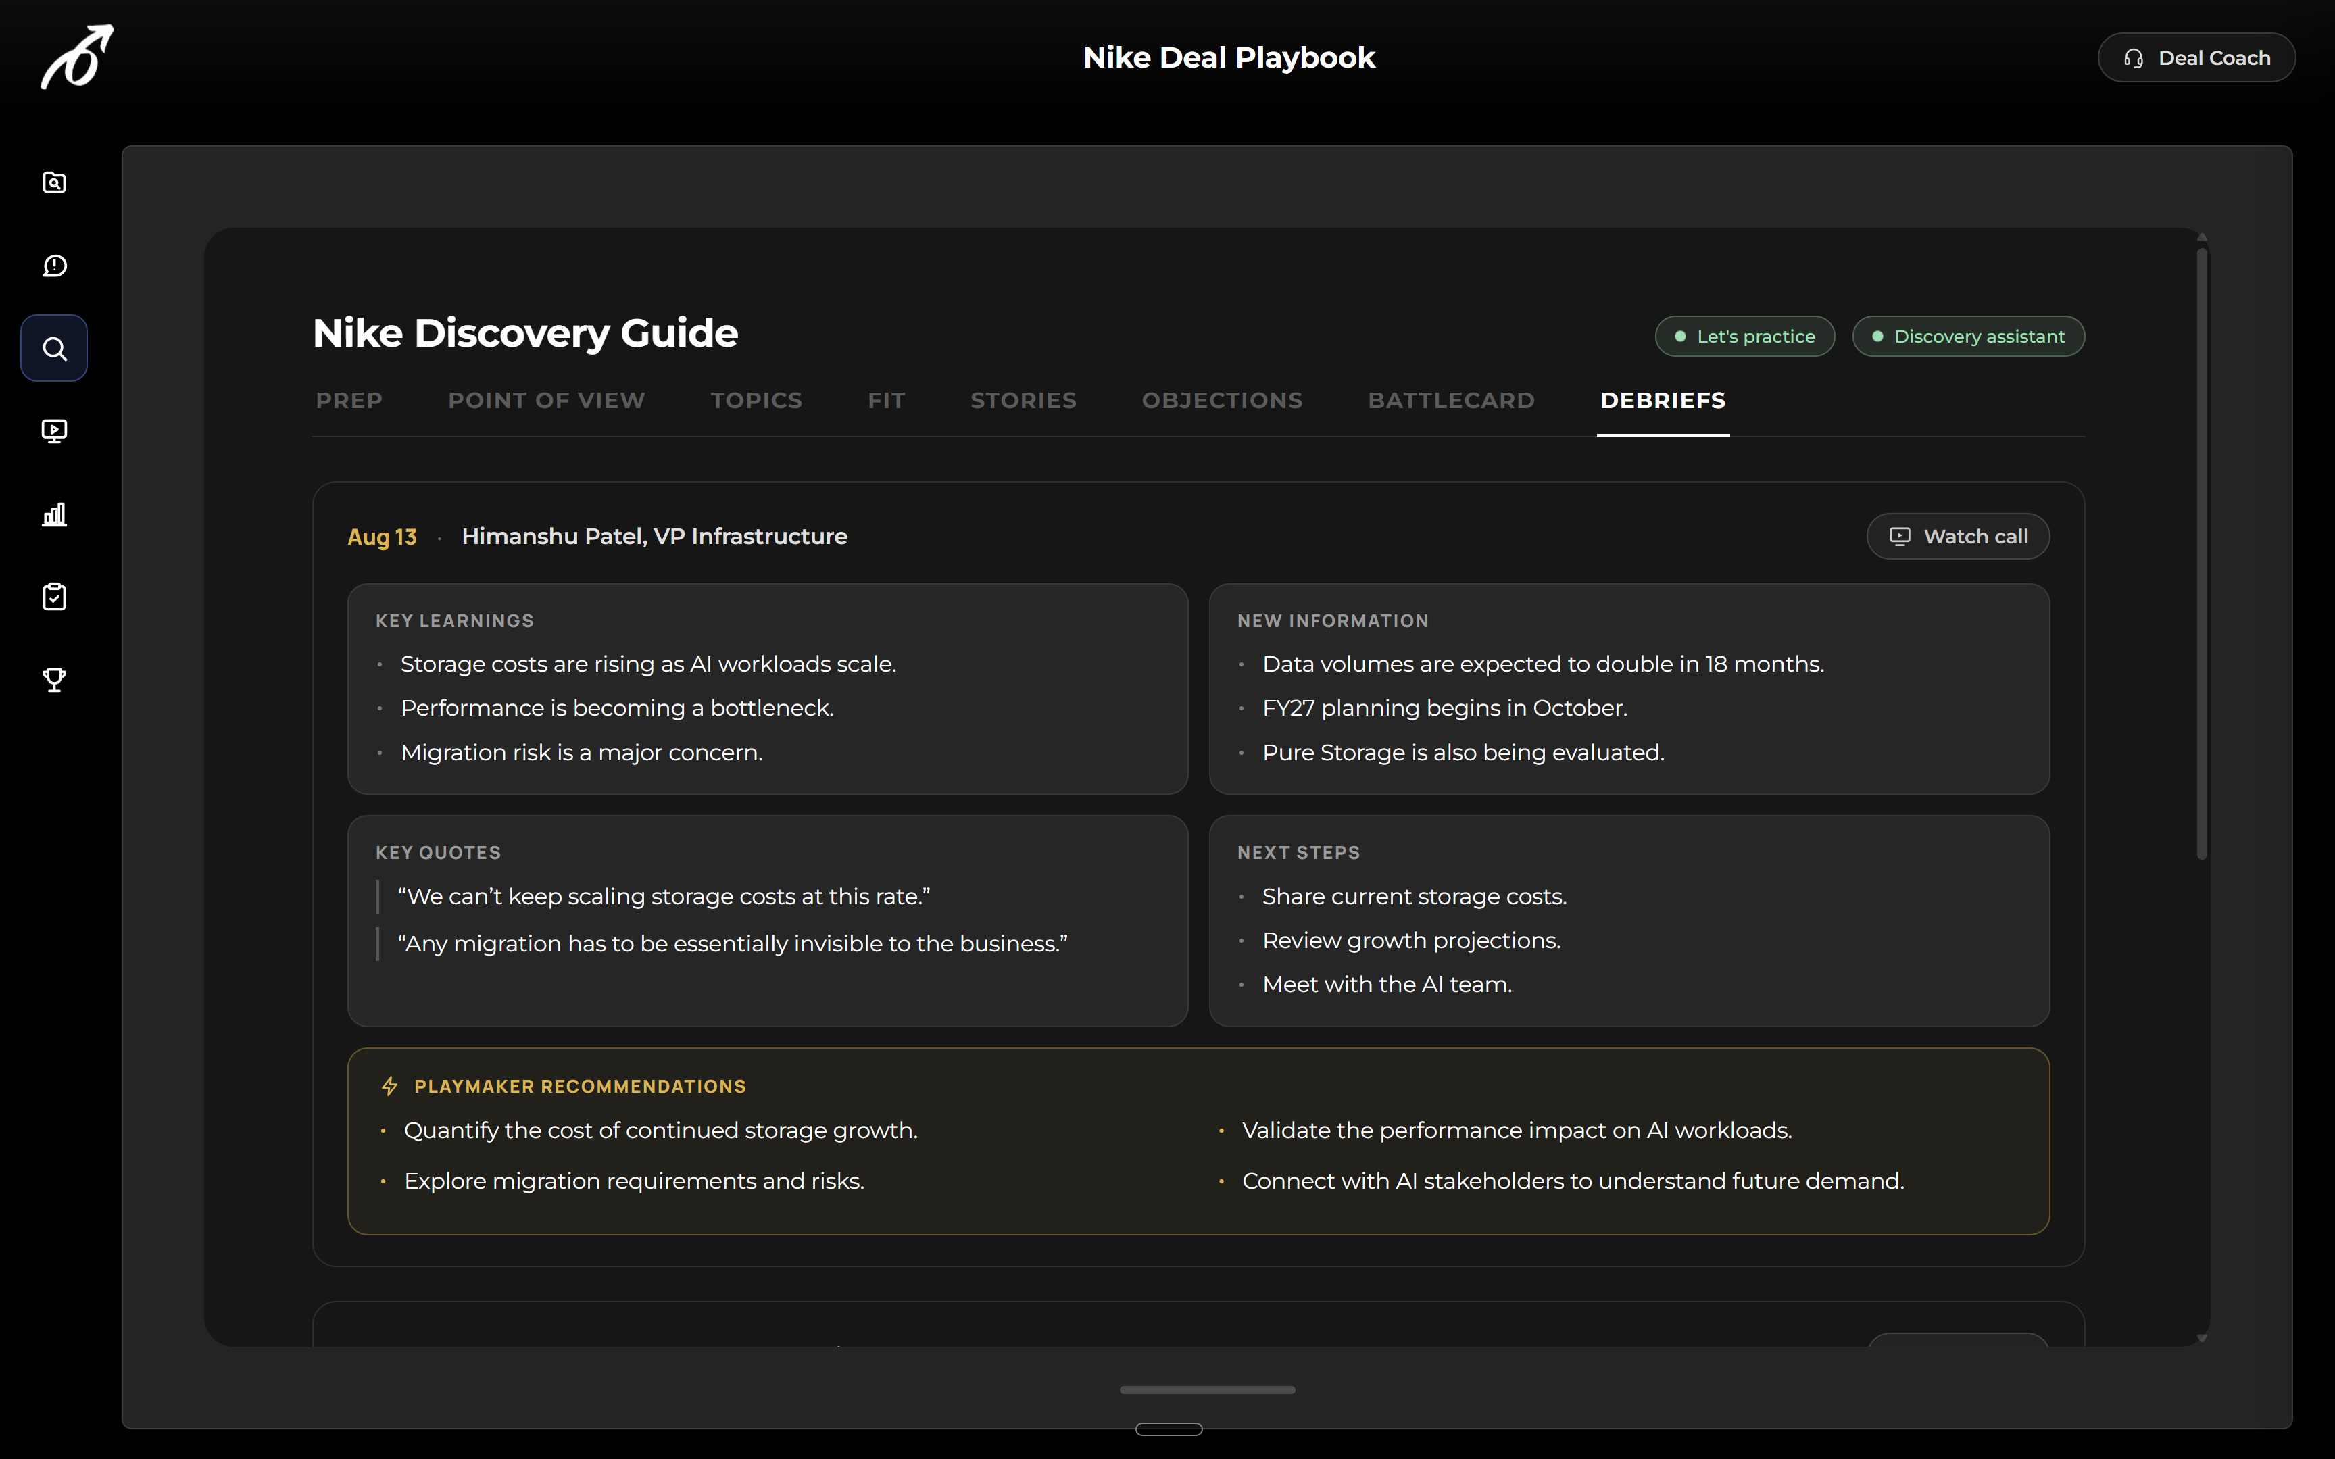Click the quote about invisible migration
Image resolution: width=2335 pixels, height=1459 pixels.
tap(733, 943)
